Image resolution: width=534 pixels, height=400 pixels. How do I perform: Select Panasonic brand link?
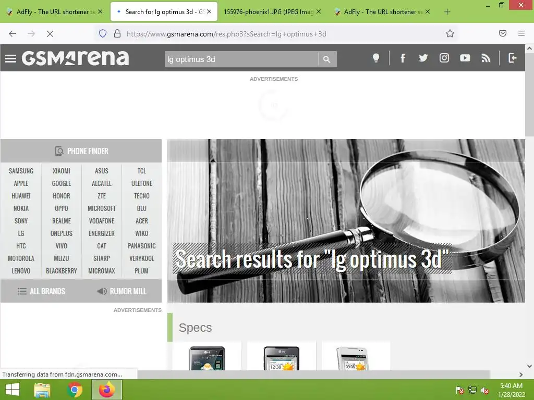142,246
